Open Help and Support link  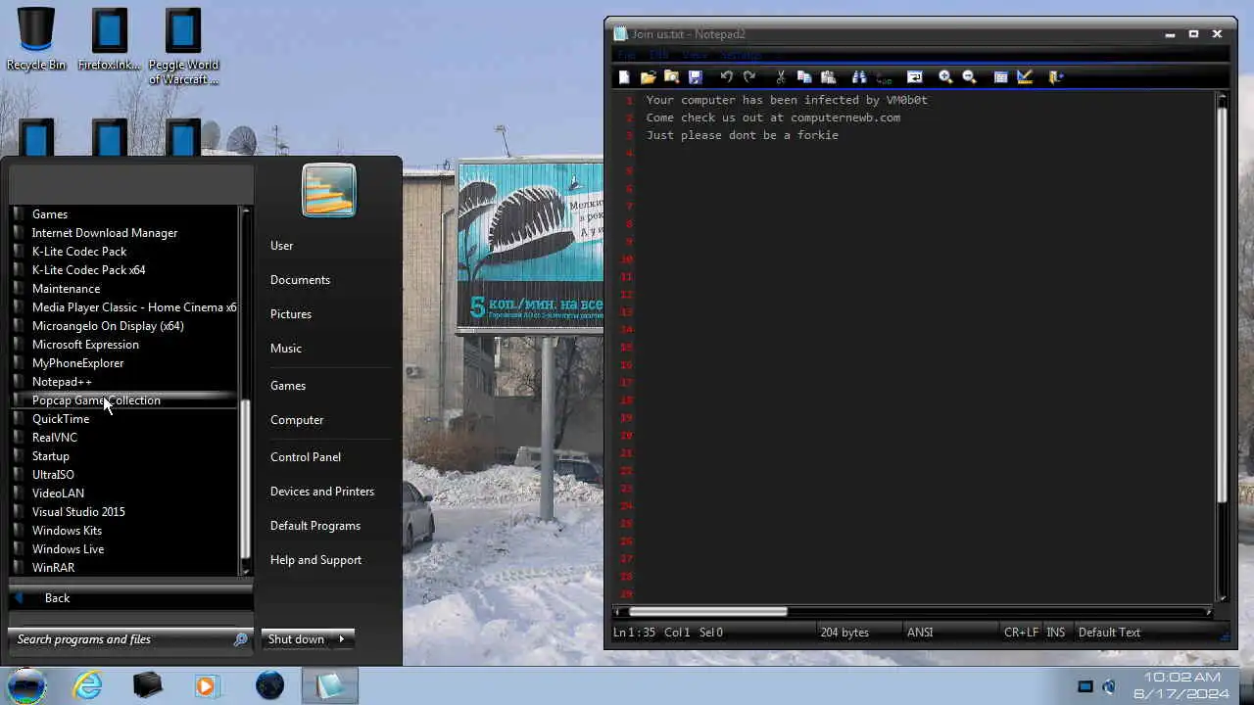click(315, 560)
